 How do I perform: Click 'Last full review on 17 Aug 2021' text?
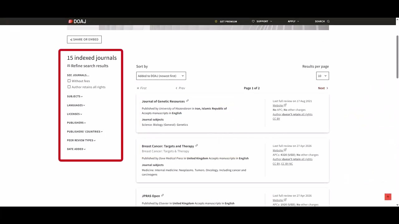pyautogui.click(x=292, y=101)
